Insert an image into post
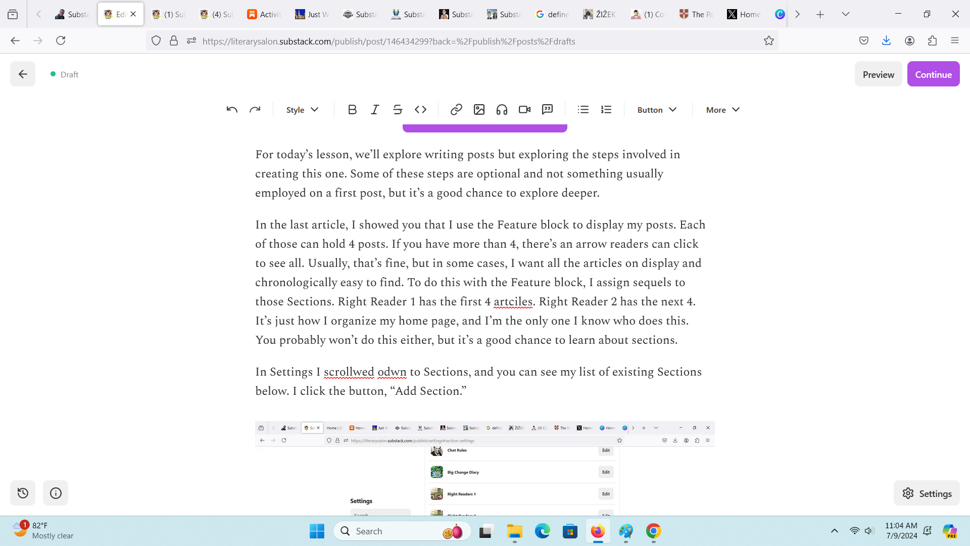Viewport: 970px width, 546px height. [x=479, y=110]
